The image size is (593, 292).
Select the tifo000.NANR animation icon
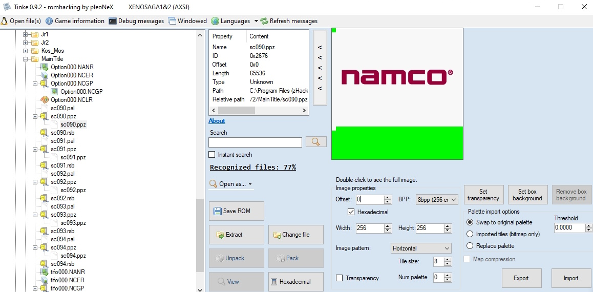click(x=44, y=272)
